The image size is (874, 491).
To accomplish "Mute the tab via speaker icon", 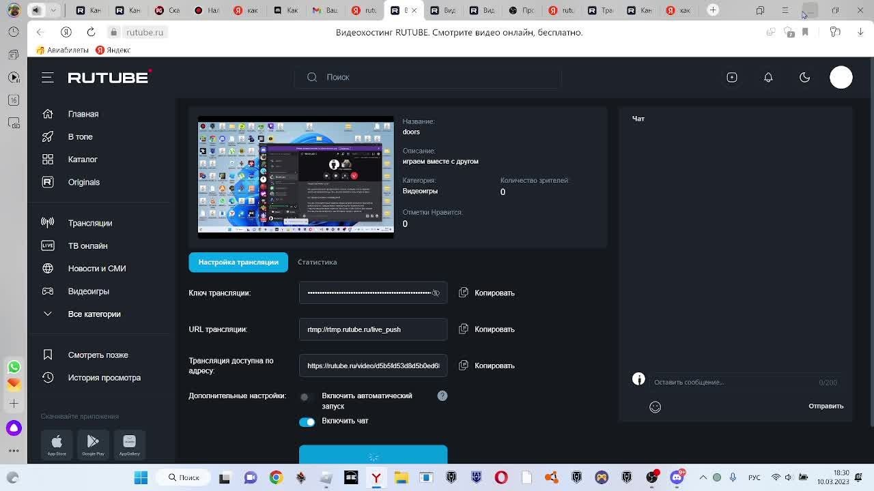I will (x=36, y=10).
